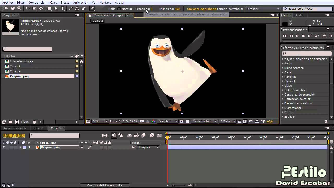
Task: Take a snapshot with camera icon
Action: pyautogui.click(x=142, y=121)
